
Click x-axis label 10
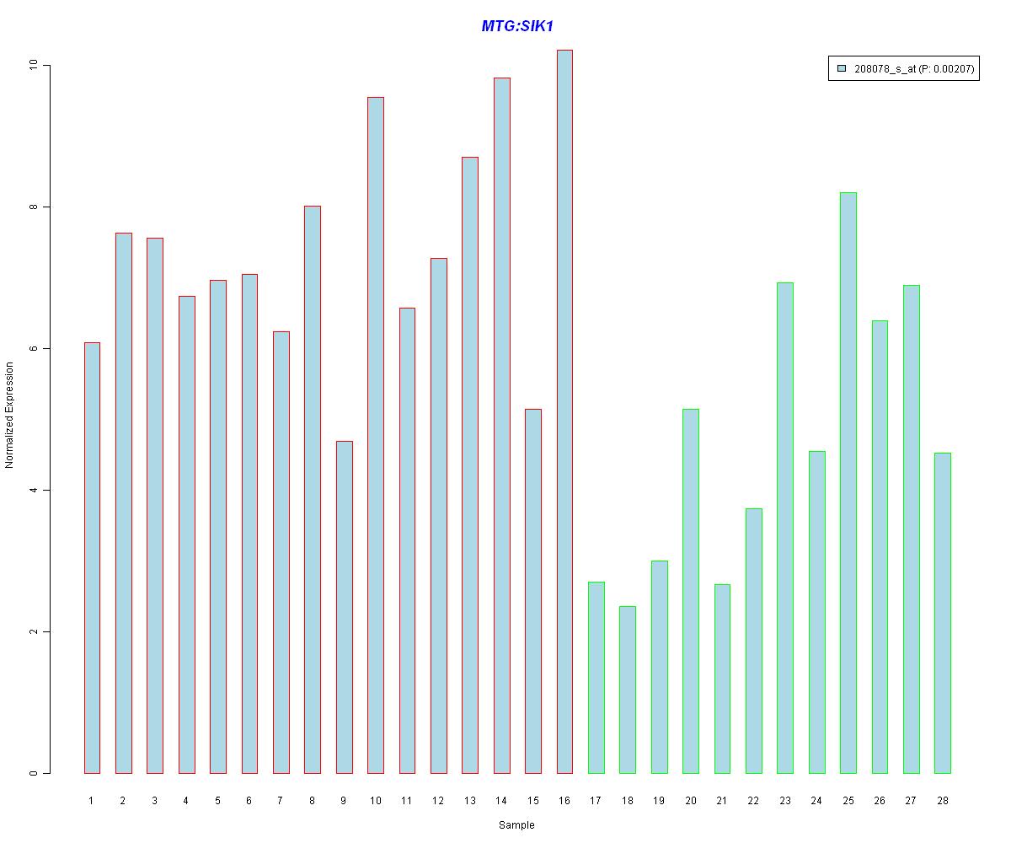point(375,800)
